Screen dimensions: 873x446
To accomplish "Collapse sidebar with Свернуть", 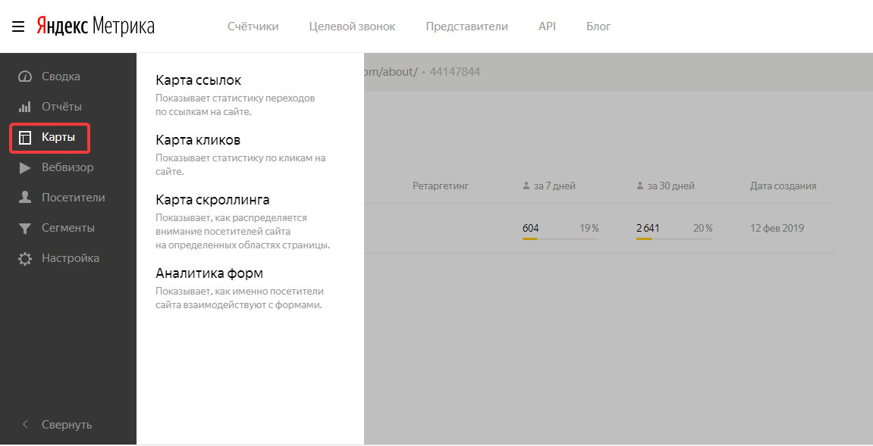I will [x=67, y=424].
